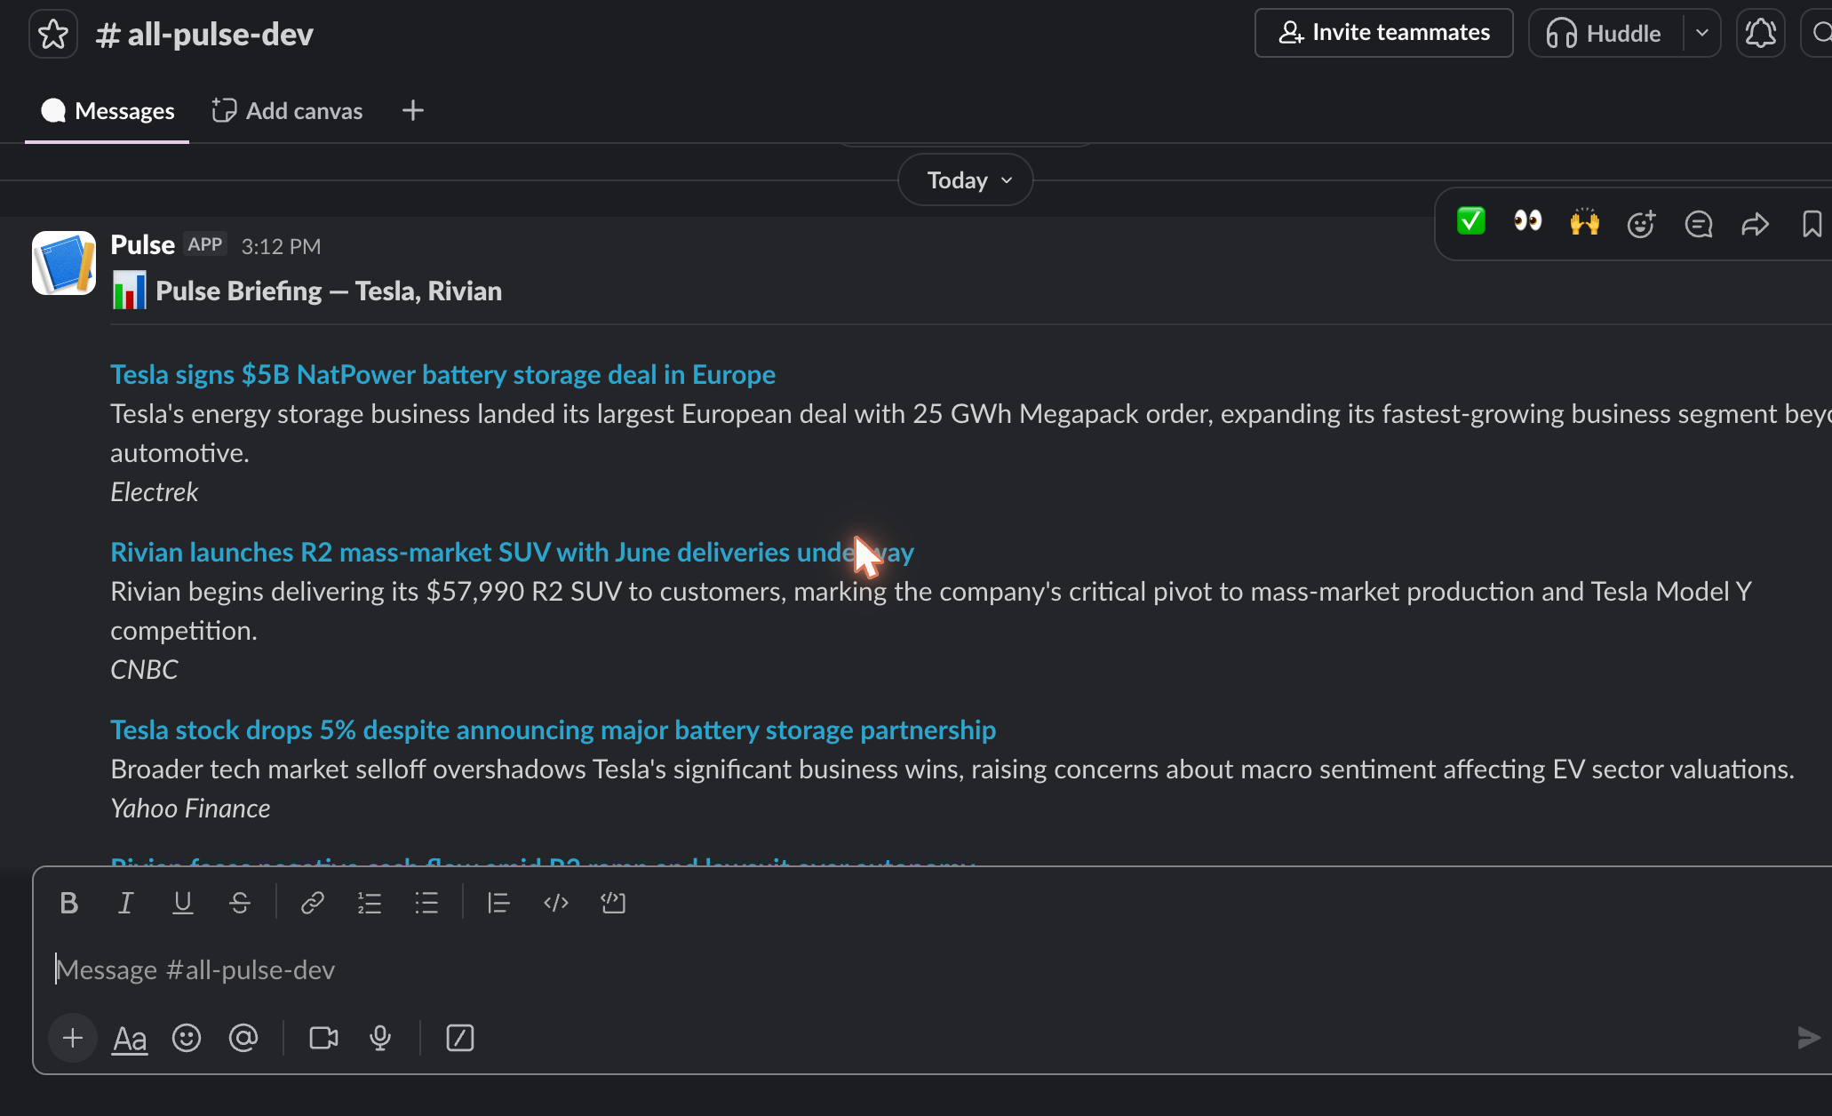Click the CNBC source label
The image size is (1832, 1116).
(144, 669)
